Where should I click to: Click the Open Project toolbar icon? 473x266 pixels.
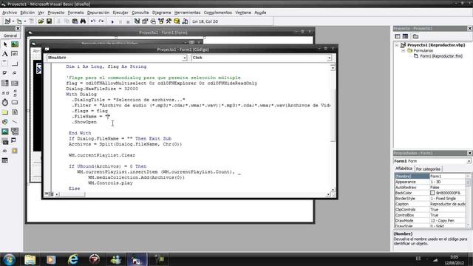[x=41, y=21]
